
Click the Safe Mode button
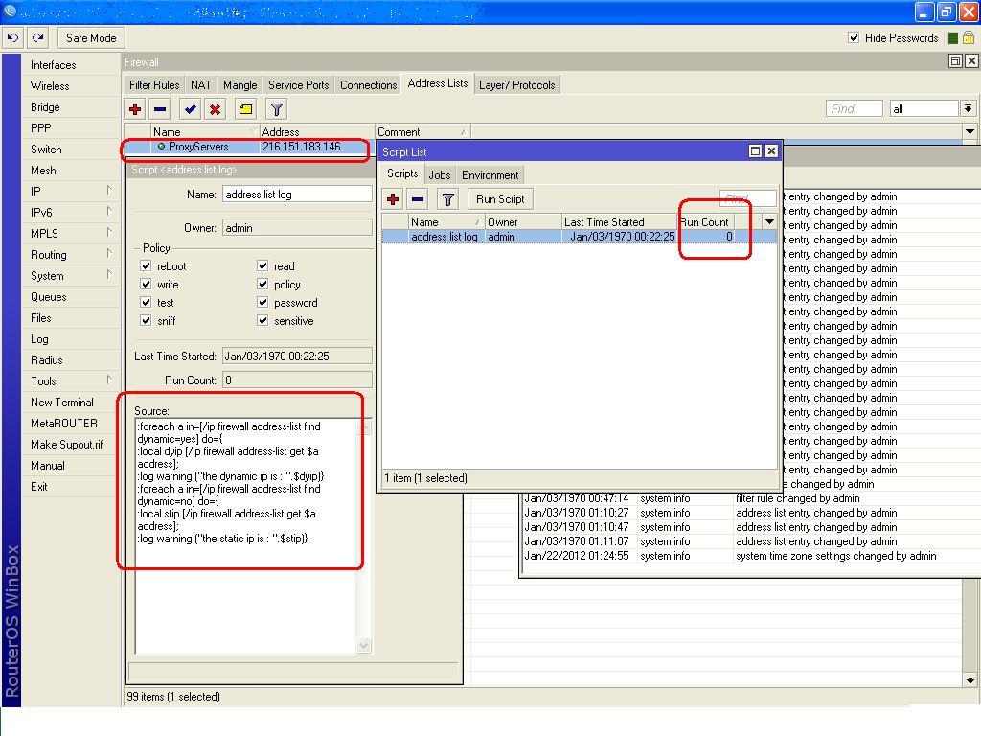(91, 38)
